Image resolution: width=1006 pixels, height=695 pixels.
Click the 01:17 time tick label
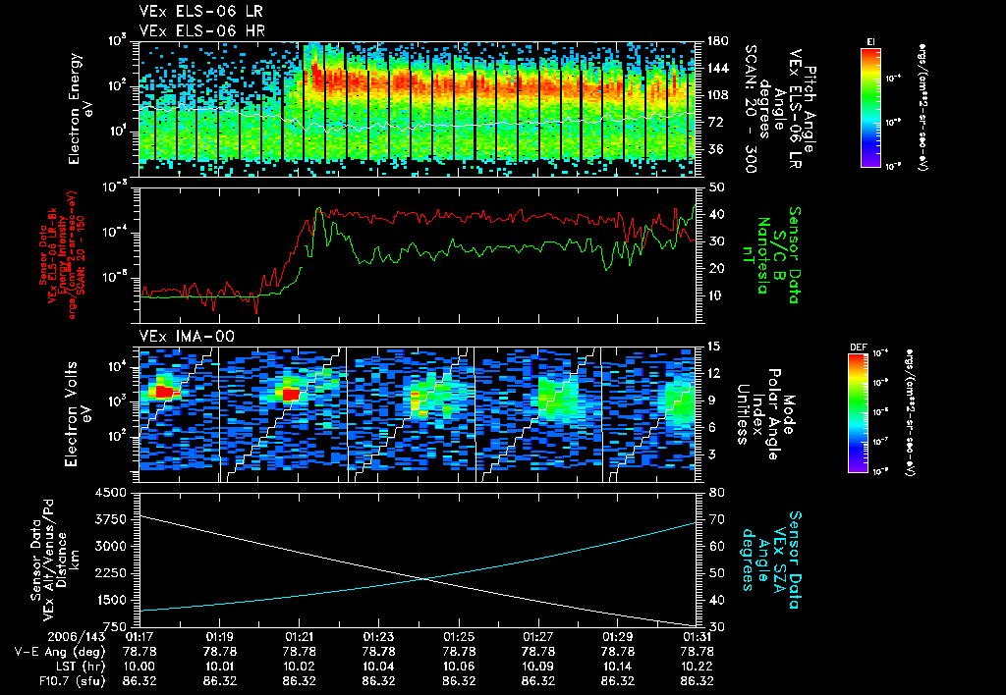[140, 637]
